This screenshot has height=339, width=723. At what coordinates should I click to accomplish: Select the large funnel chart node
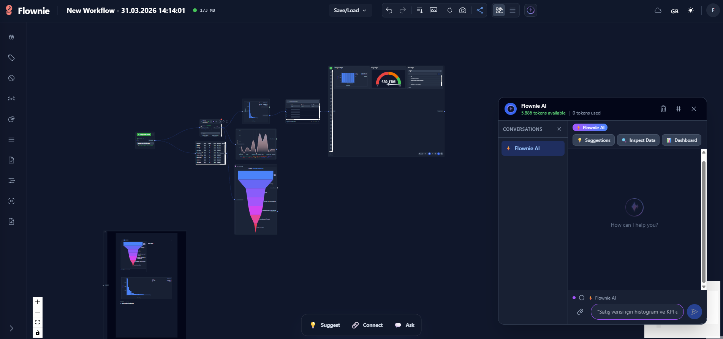click(x=256, y=199)
